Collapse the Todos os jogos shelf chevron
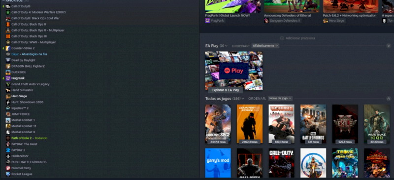Viewport: 394px width, 180px height. pyautogui.click(x=389, y=99)
